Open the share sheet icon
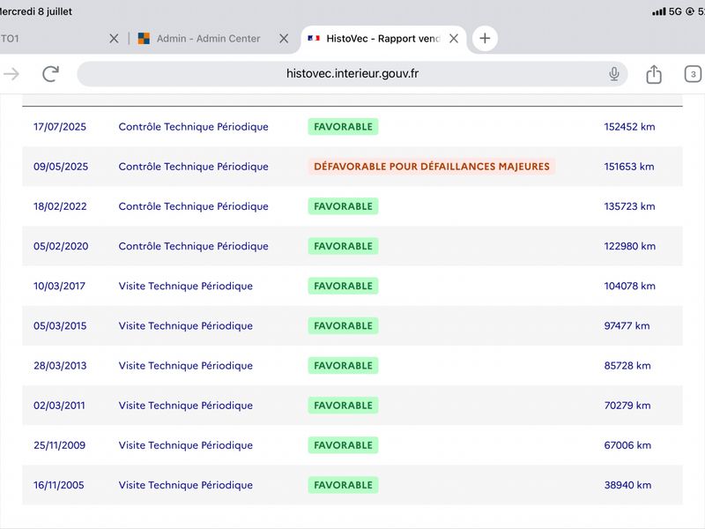Image resolution: width=705 pixels, height=529 pixels. pyautogui.click(x=654, y=74)
